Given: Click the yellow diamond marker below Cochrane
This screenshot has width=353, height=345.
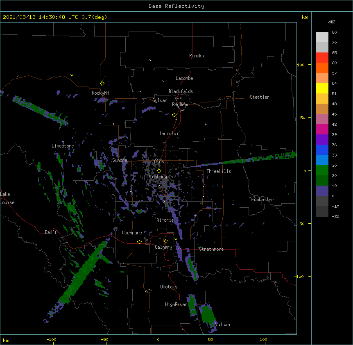Looking at the screenshot, I should (x=139, y=242).
